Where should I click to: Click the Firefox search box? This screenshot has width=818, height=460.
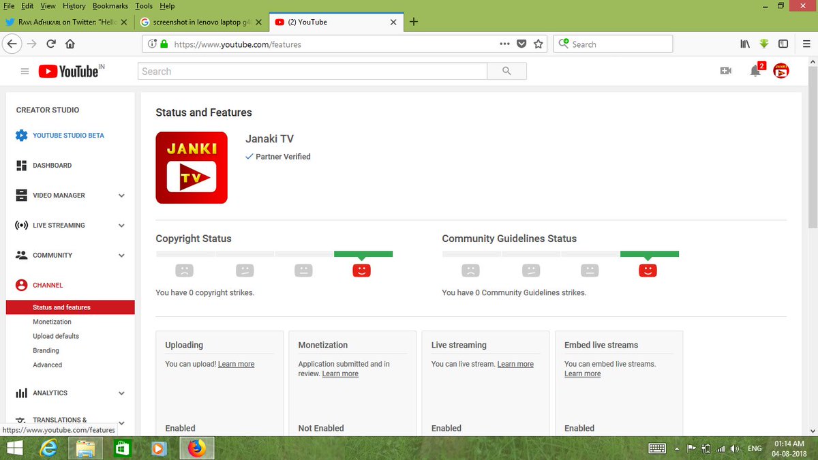pos(613,44)
